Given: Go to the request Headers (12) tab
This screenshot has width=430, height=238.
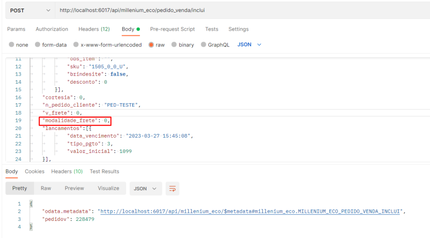Looking at the screenshot, I should tap(94, 29).
